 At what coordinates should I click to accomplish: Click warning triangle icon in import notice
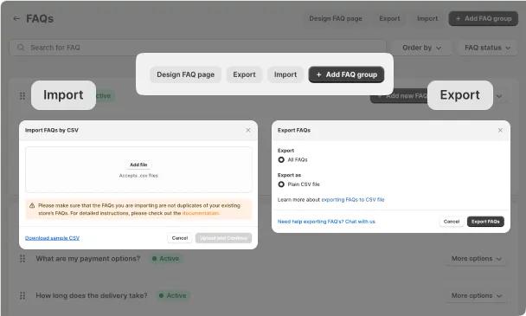pos(32,205)
